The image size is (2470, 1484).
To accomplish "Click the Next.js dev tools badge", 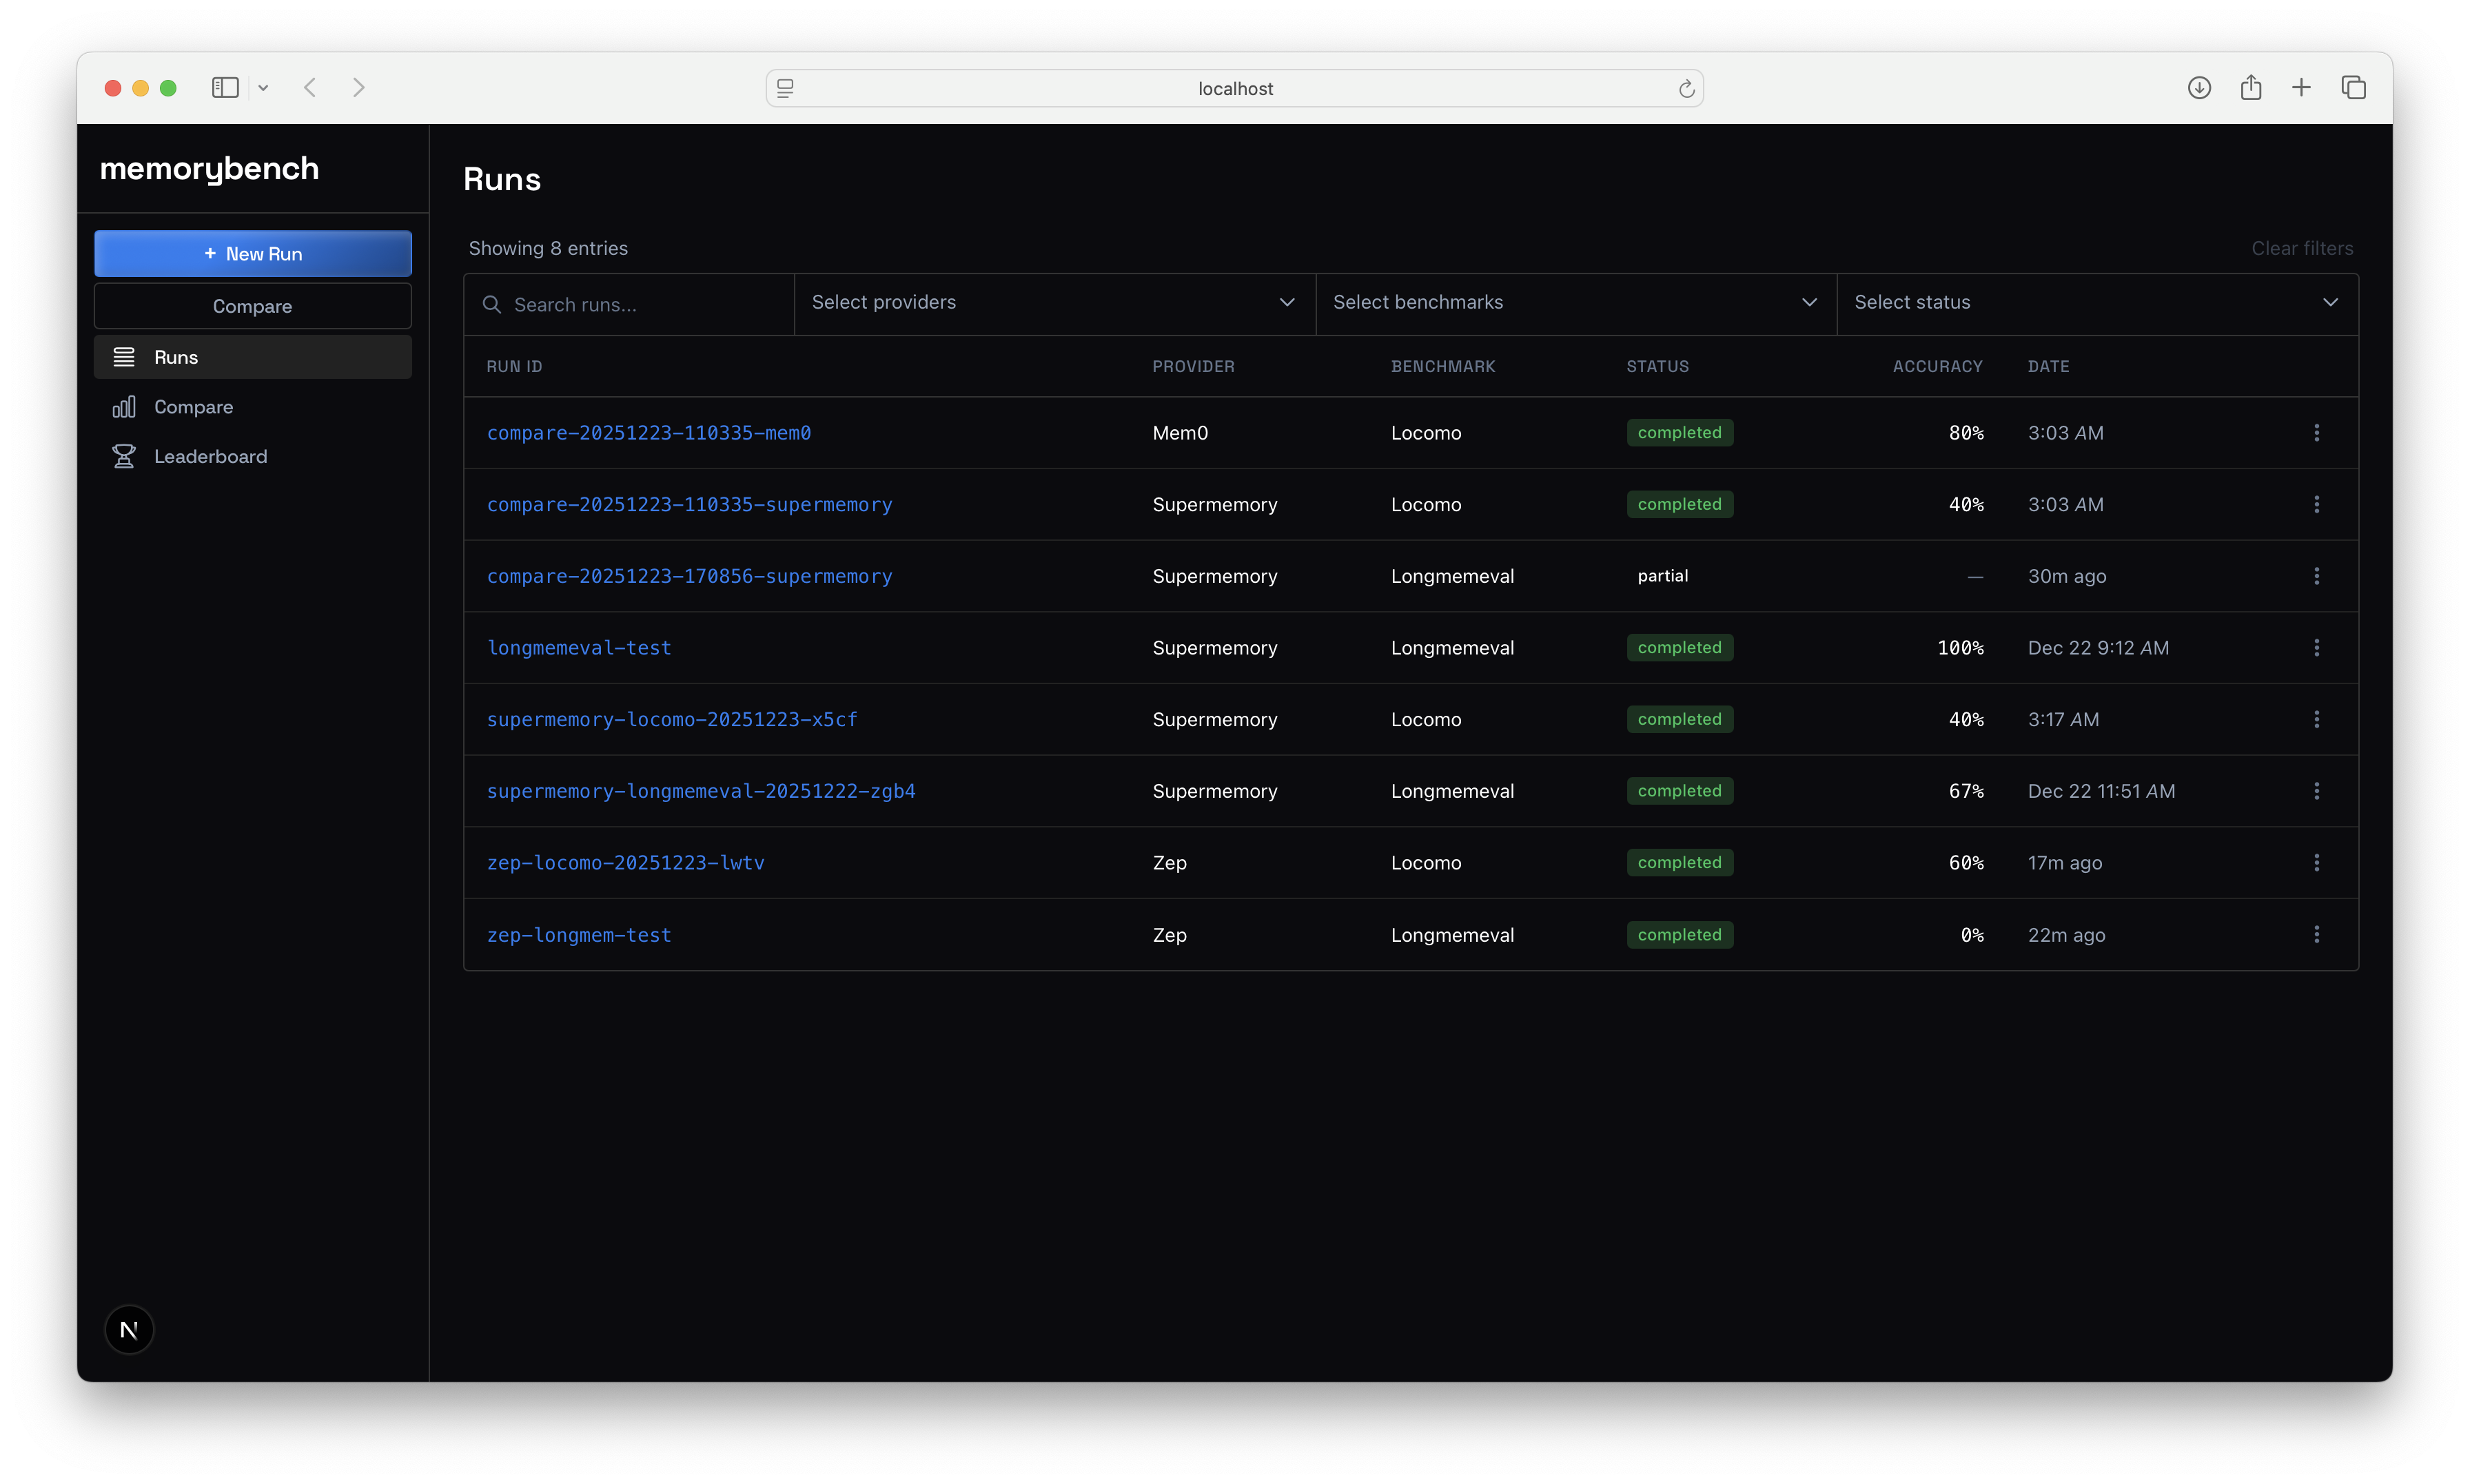I will point(129,1329).
